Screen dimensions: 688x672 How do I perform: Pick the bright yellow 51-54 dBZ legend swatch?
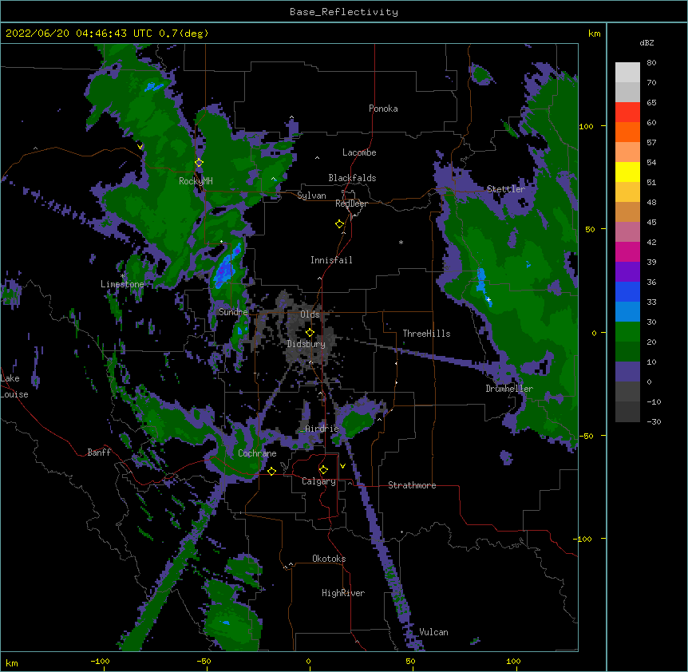(x=627, y=172)
